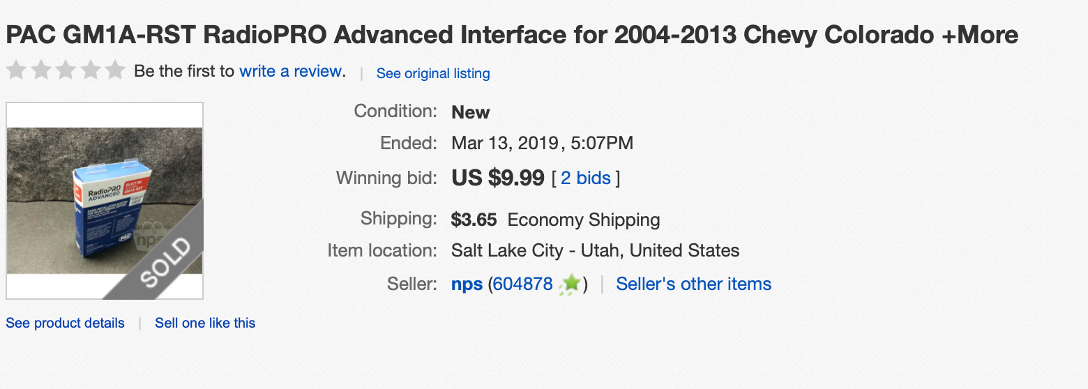The image size is (1088, 389).
Task: Open seller 'nps' profile link
Action: (467, 284)
